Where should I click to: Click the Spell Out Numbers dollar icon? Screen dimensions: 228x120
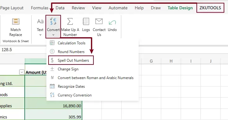click(52, 60)
